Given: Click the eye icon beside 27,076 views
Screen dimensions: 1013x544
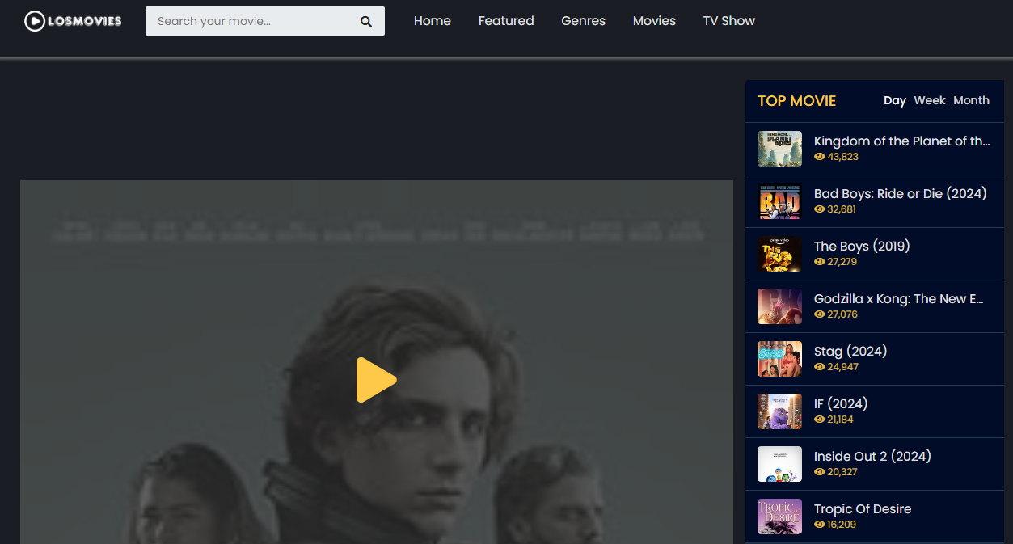Looking at the screenshot, I should coord(820,314).
